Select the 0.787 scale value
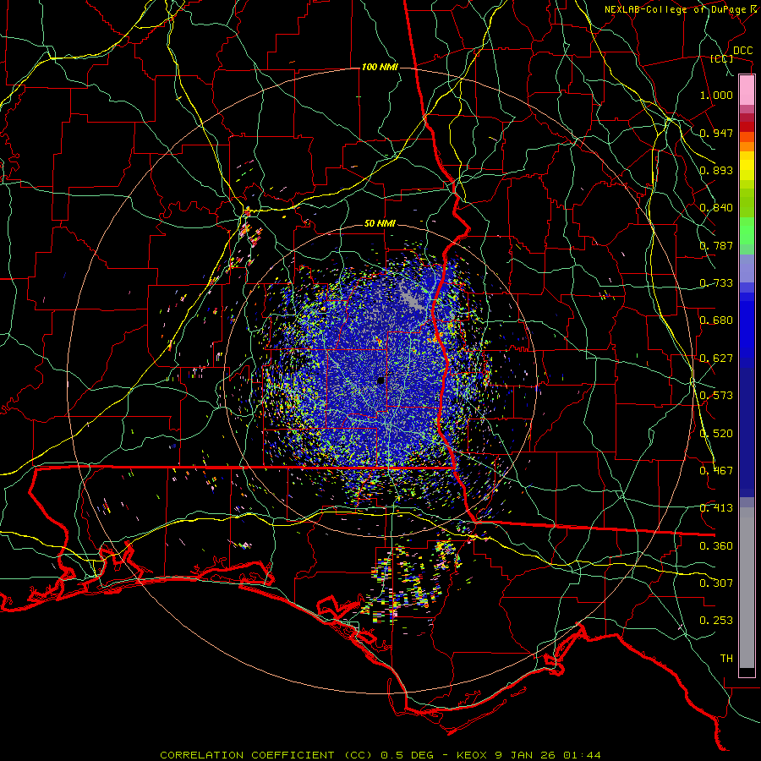This screenshot has height=761, width=761. coord(716,245)
